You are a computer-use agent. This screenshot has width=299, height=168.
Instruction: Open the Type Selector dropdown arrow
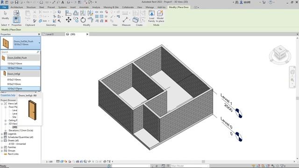pyautogui.click(x=39, y=43)
